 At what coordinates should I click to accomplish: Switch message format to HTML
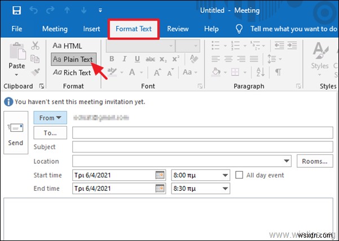pyautogui.click(x=68, y=46)
